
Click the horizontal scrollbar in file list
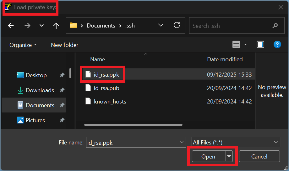[x=133, y=125]
